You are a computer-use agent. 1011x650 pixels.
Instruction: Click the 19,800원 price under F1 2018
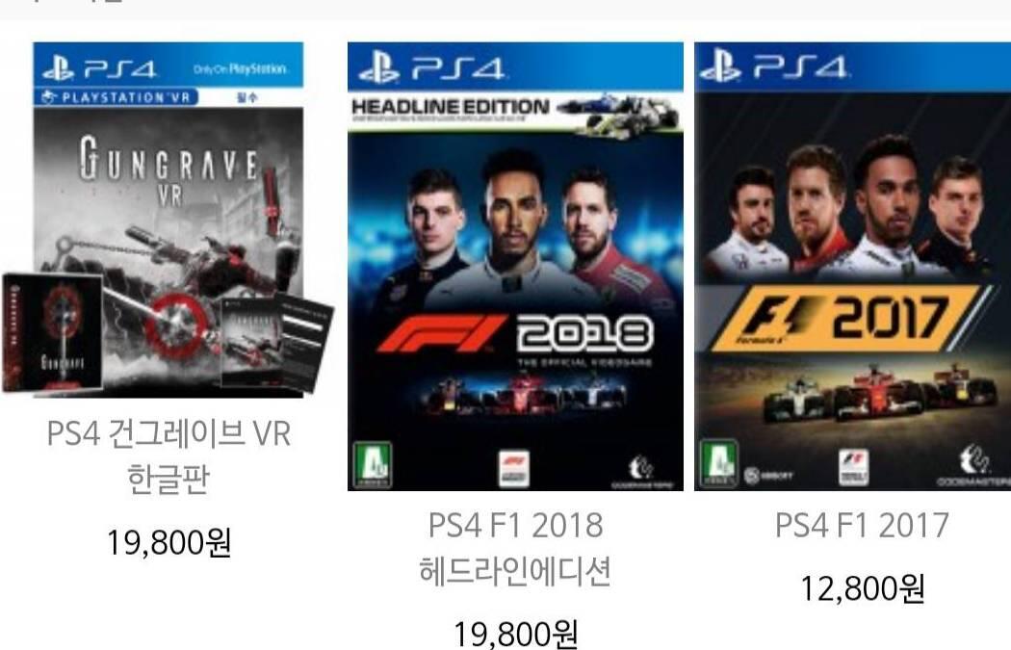(515, 634)
